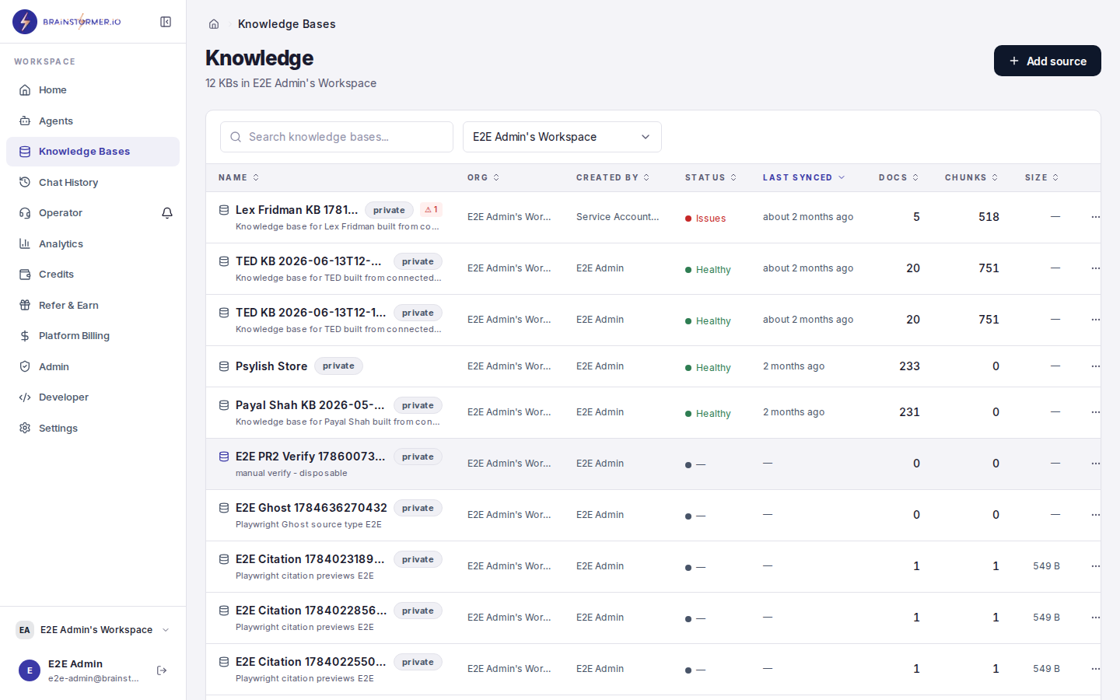Click the Brainstormer.io logo
The height and width of the screenshot is (700, 1120).
click(x=67, y=22)
